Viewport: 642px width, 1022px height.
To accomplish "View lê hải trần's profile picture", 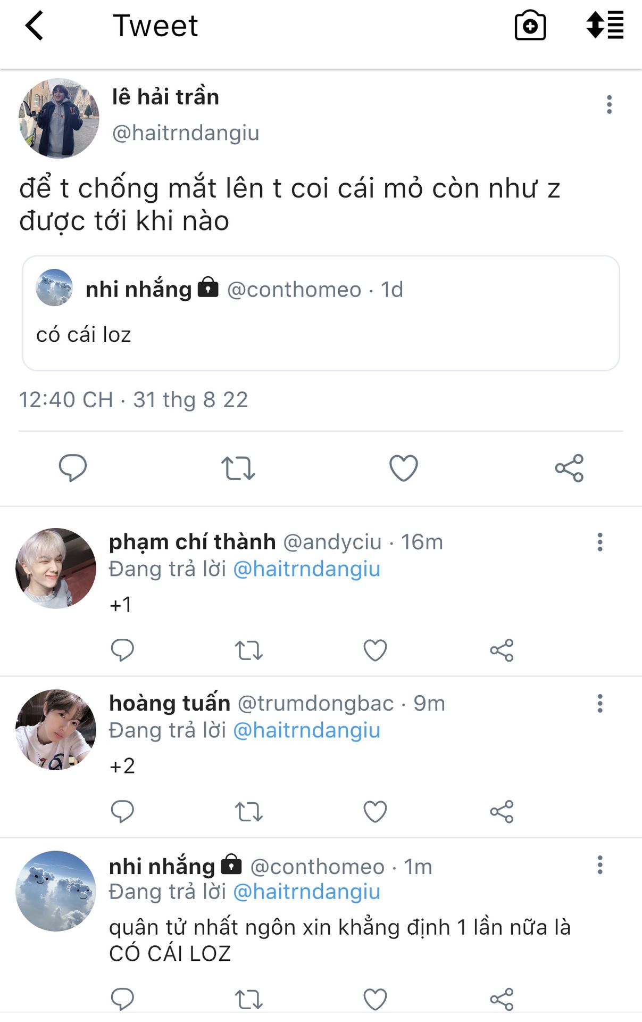I will (59, 118).
